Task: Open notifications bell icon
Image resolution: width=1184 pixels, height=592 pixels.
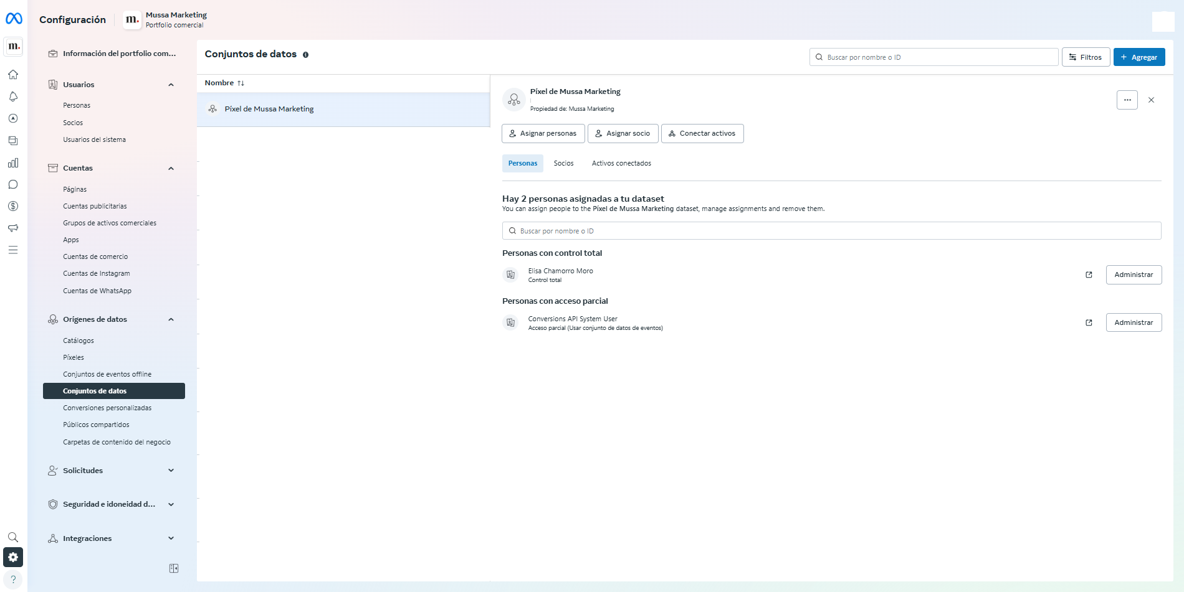Action: click(x=13, y=96)
